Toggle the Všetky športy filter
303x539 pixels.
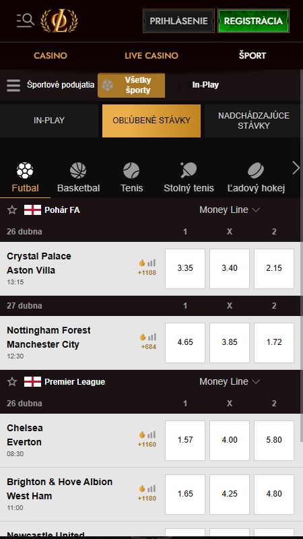click(x=131, y=86)
